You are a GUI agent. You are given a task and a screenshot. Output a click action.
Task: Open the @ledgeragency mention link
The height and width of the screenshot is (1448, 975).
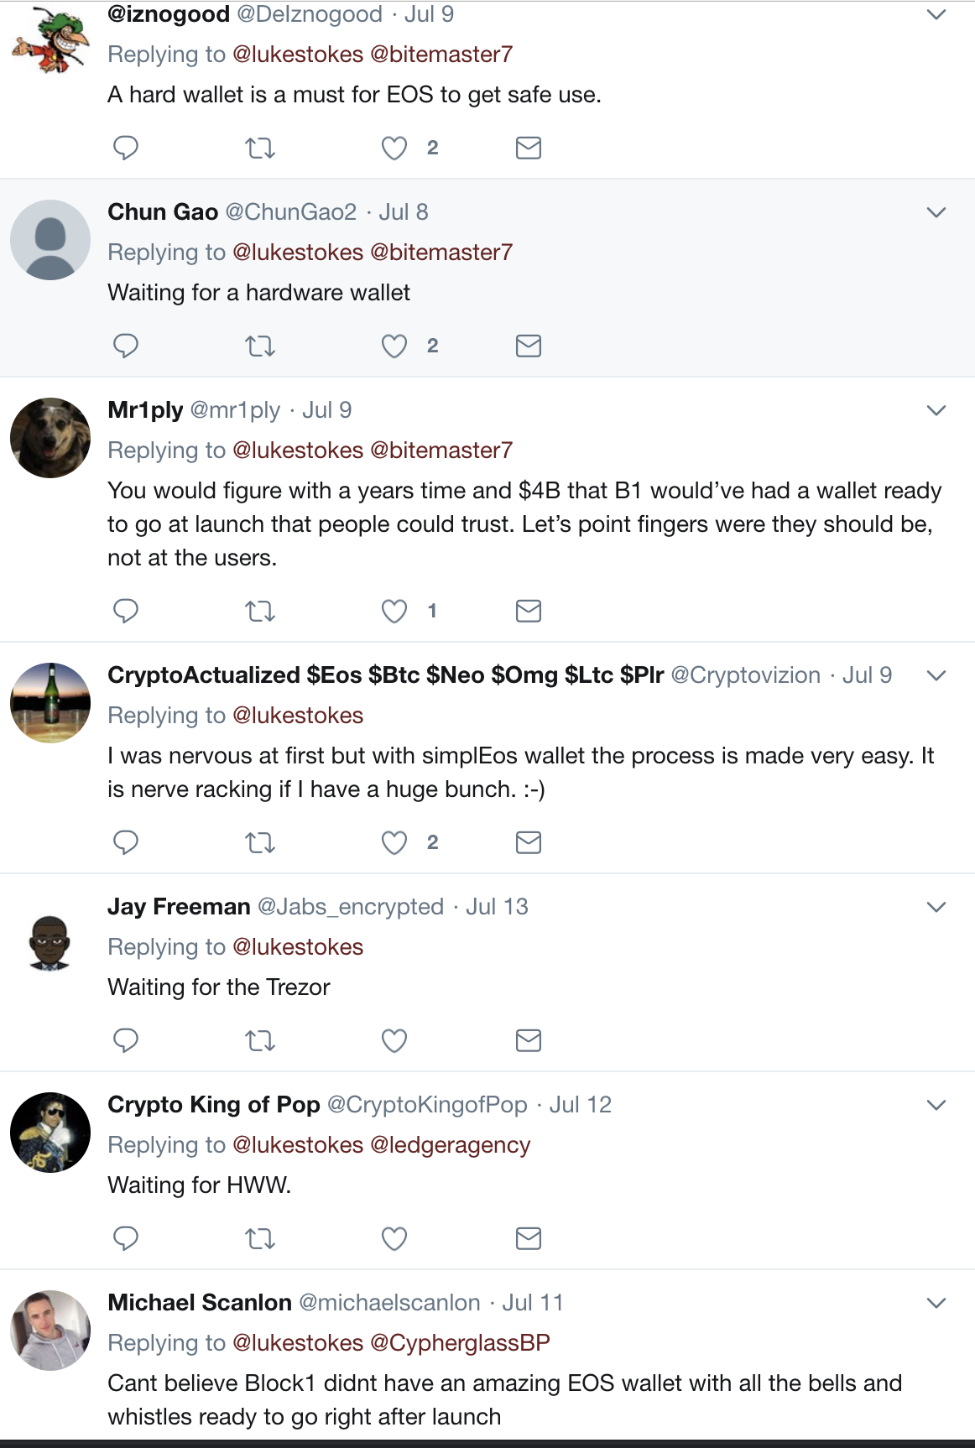(x=451, y=1145)
